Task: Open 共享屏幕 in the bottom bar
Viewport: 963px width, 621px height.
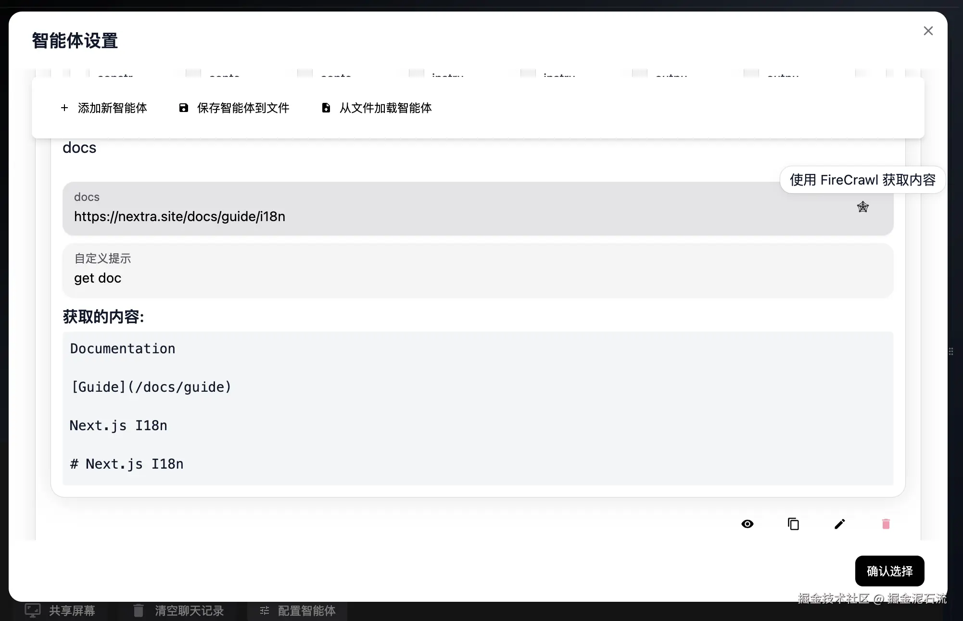Action: (x=61, y=610)
